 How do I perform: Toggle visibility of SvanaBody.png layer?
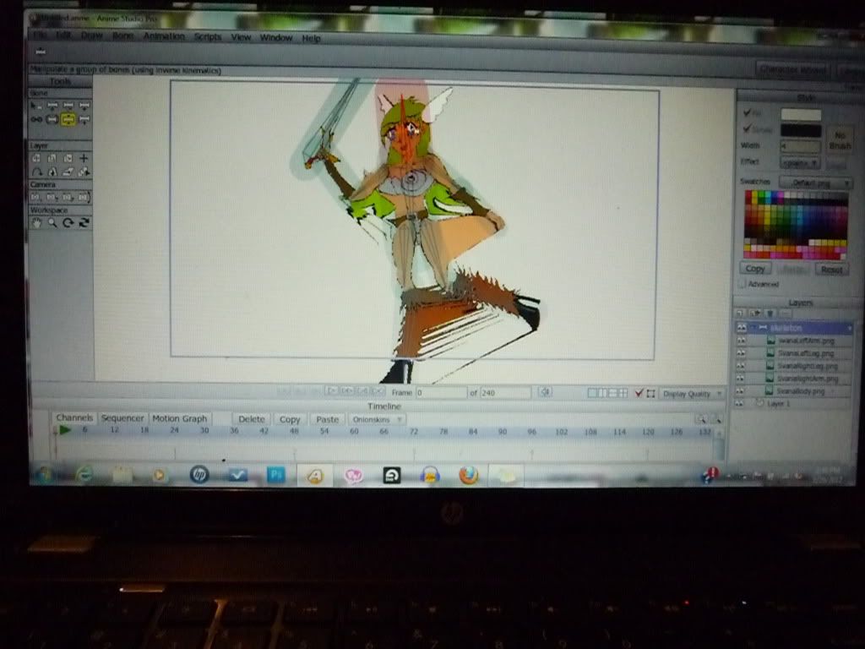coord(740,391)
